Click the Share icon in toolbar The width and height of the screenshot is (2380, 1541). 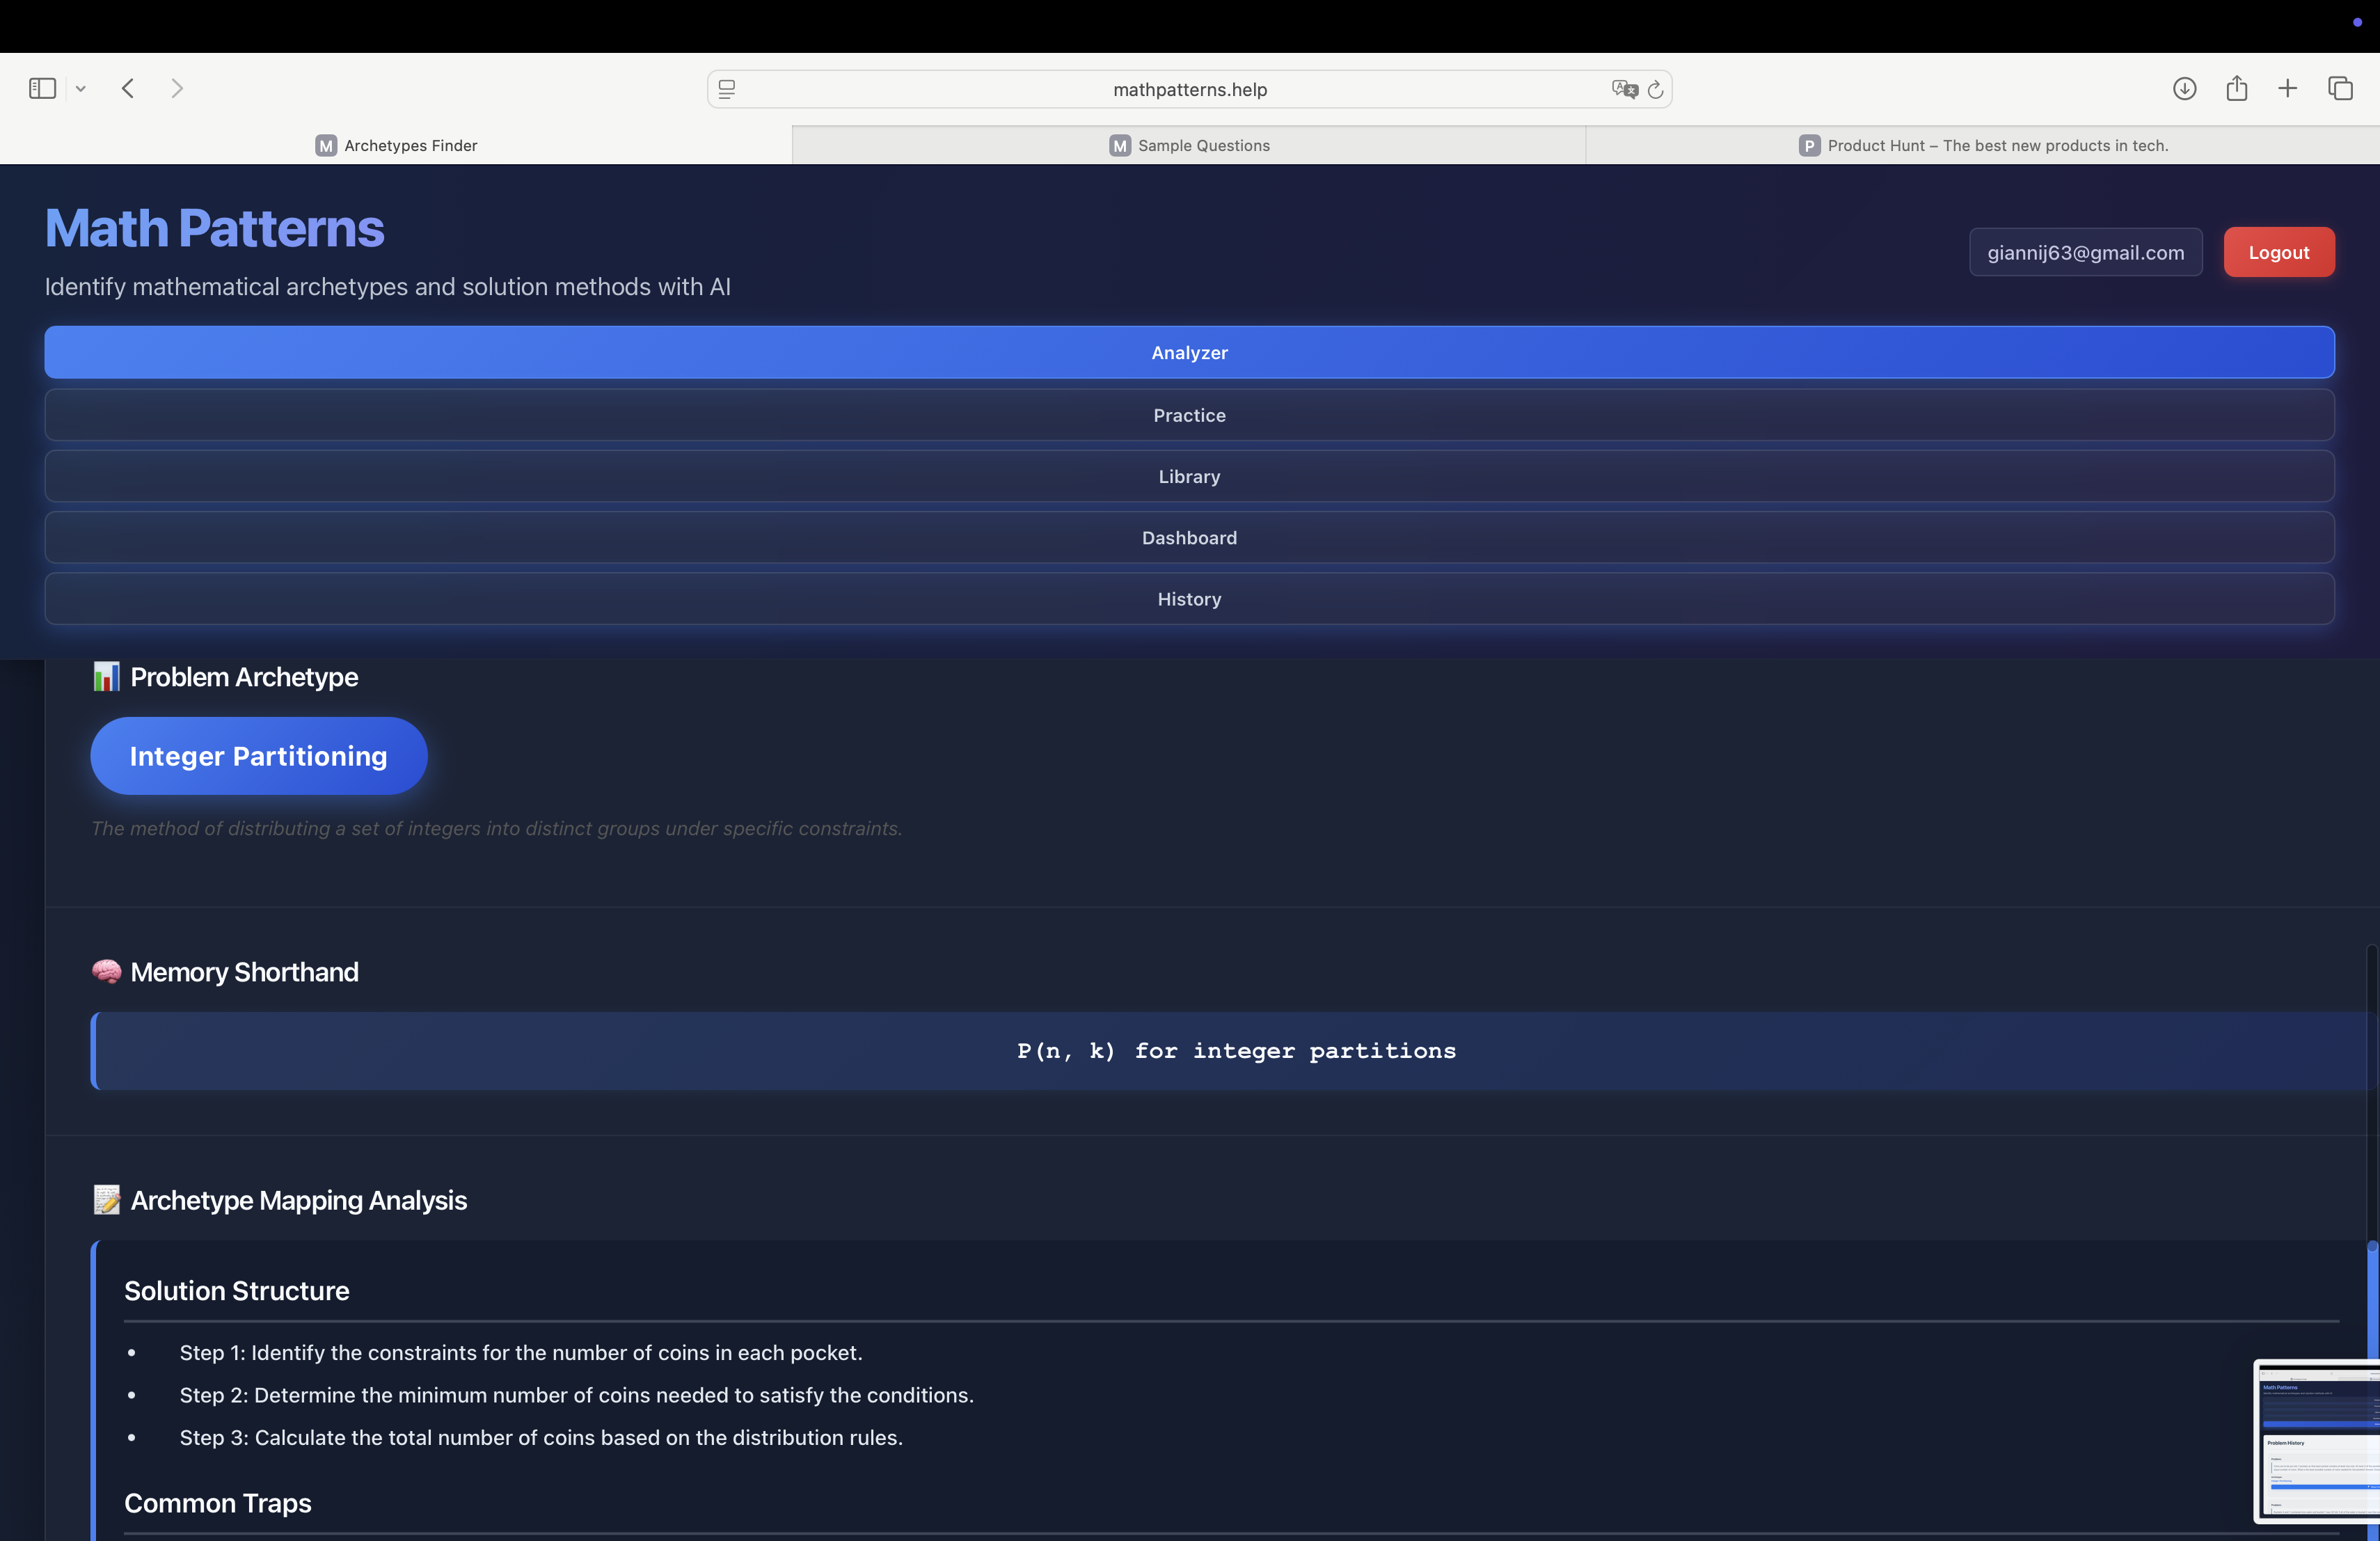(2237, 88)
